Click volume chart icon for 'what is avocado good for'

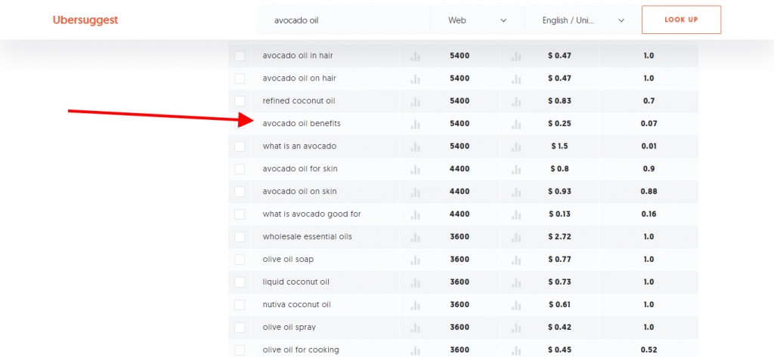coord(415,215)
